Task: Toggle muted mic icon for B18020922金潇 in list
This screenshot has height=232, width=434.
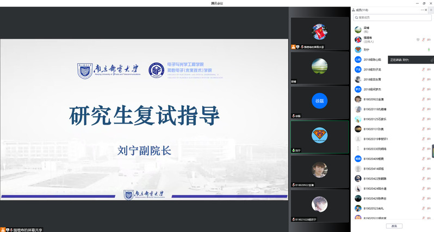Action: click(423, 99)
